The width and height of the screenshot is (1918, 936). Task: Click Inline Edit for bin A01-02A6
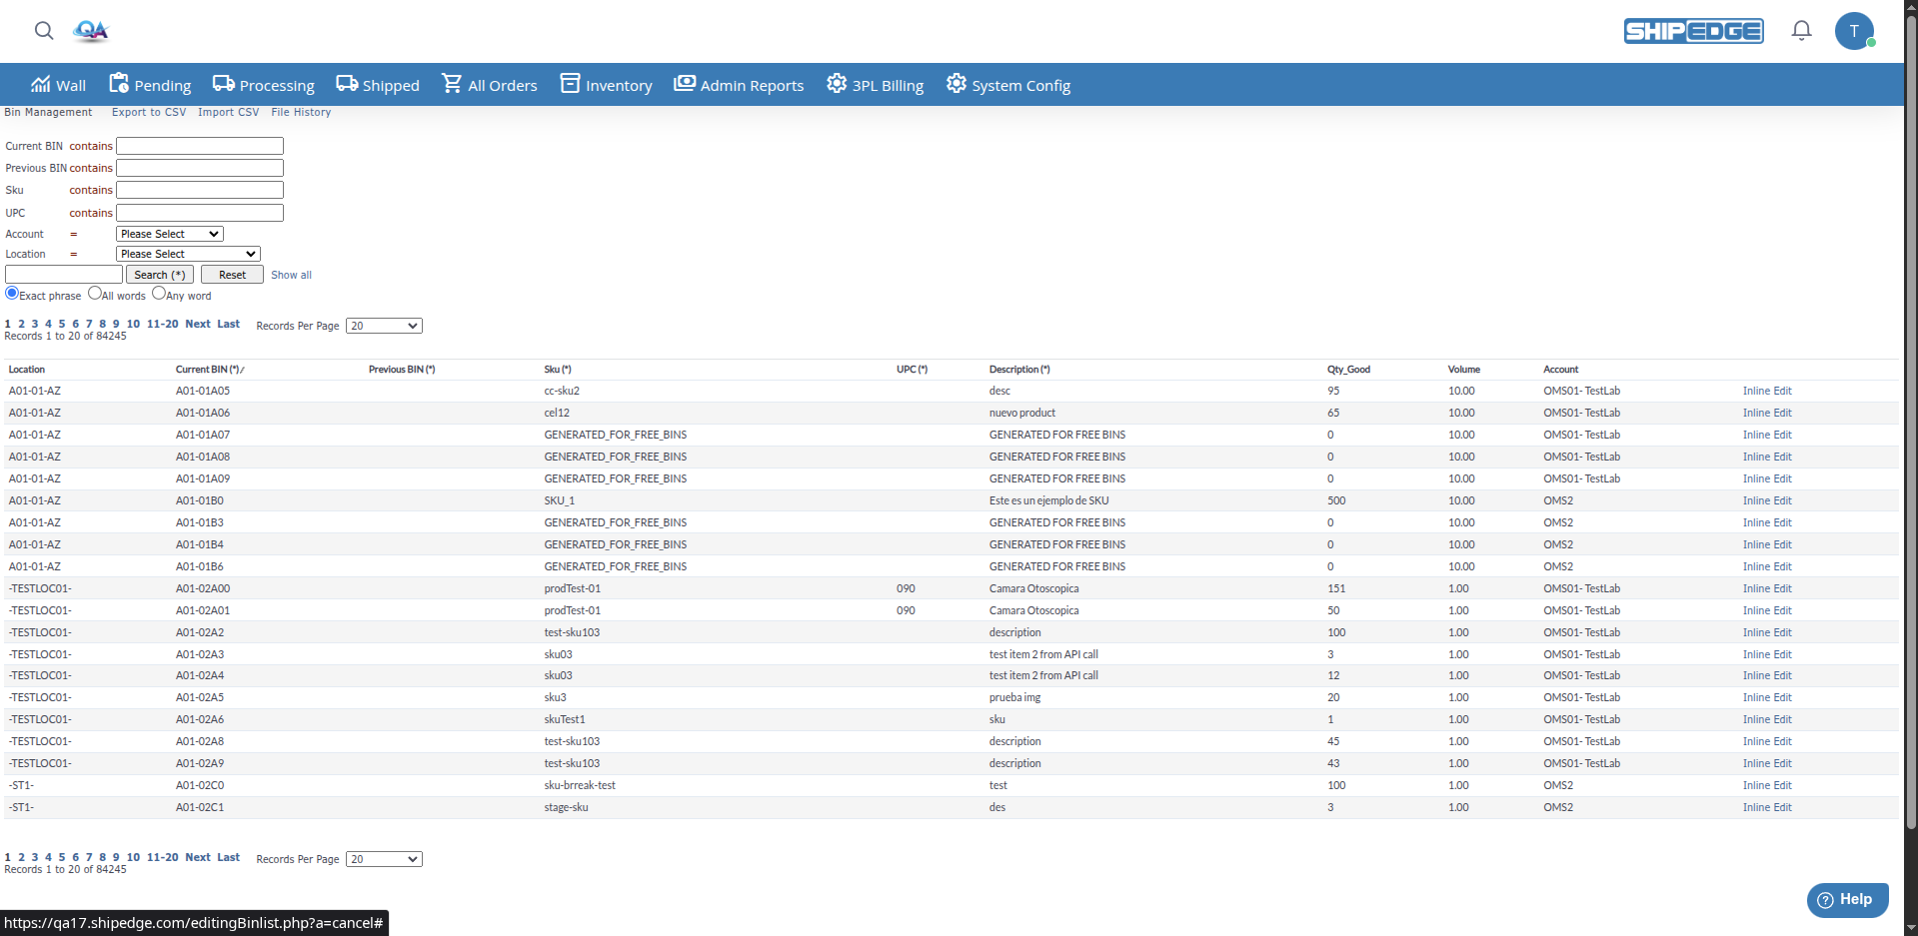coord(1767,719)
